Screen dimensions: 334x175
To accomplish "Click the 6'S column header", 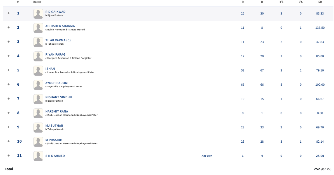I will pos(300,2).
